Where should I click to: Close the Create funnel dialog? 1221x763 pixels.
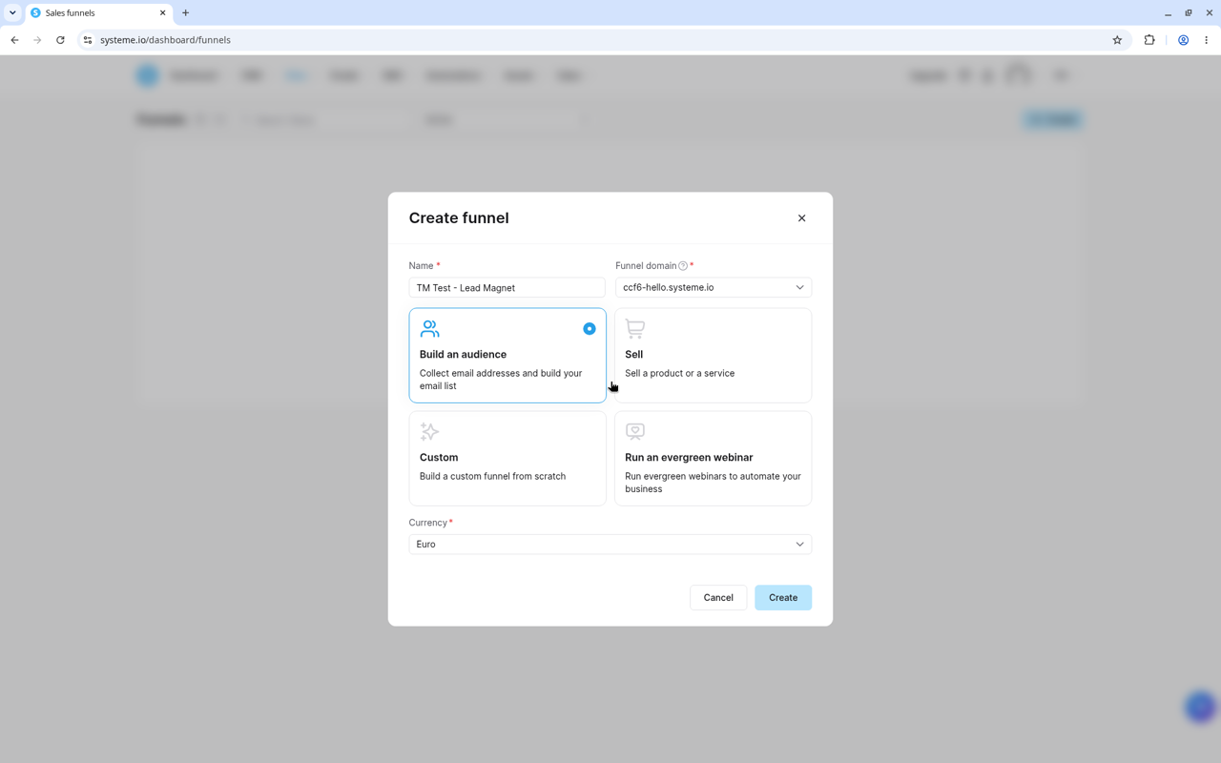point(801,218)
